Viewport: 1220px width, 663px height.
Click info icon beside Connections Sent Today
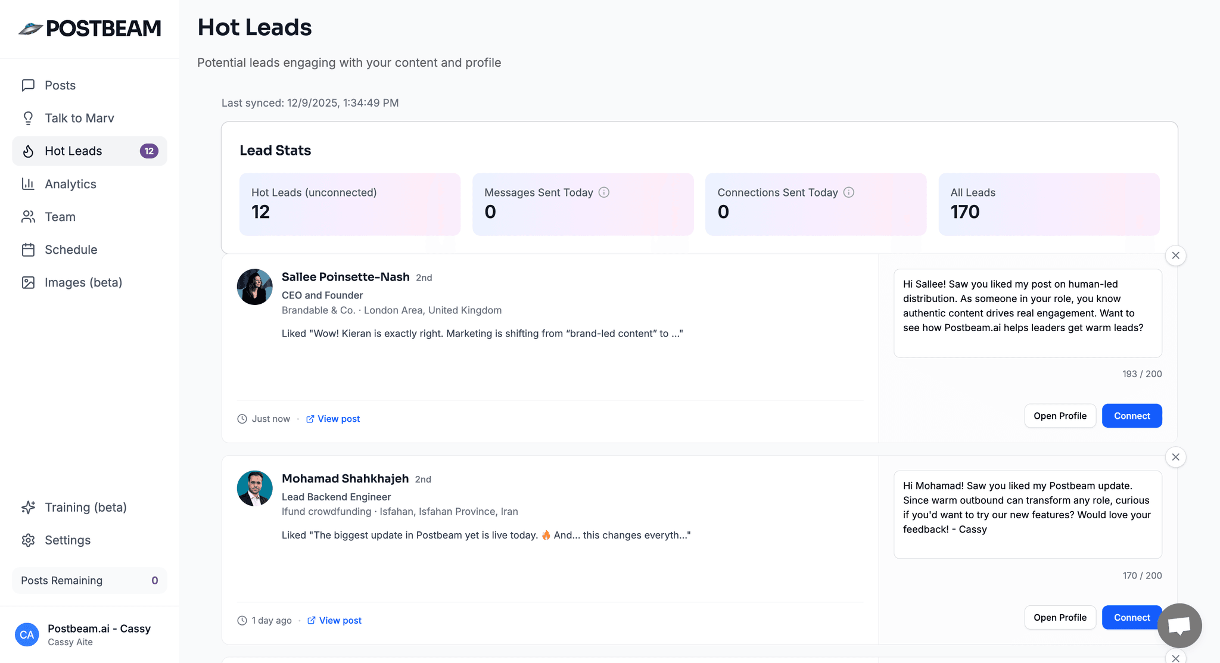click(x=849, y=192)
